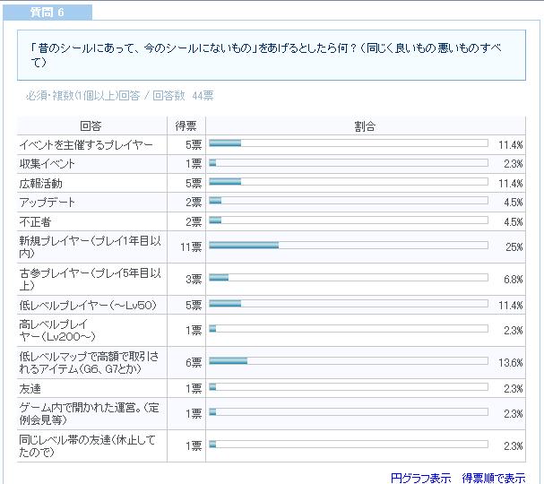Click the question text box about 昔のシール

coord(272,55)
